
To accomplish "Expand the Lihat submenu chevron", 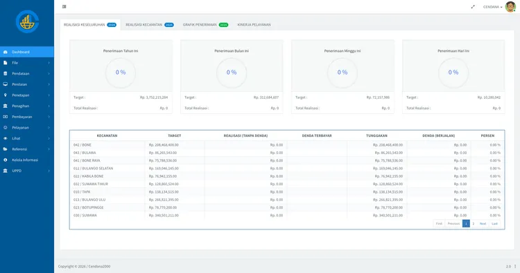I will click(x=49, y=138).
